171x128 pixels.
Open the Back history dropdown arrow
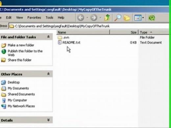tap(87, 17)
